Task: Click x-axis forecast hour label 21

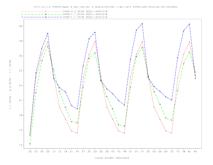Action: click(x=71, y=152)
